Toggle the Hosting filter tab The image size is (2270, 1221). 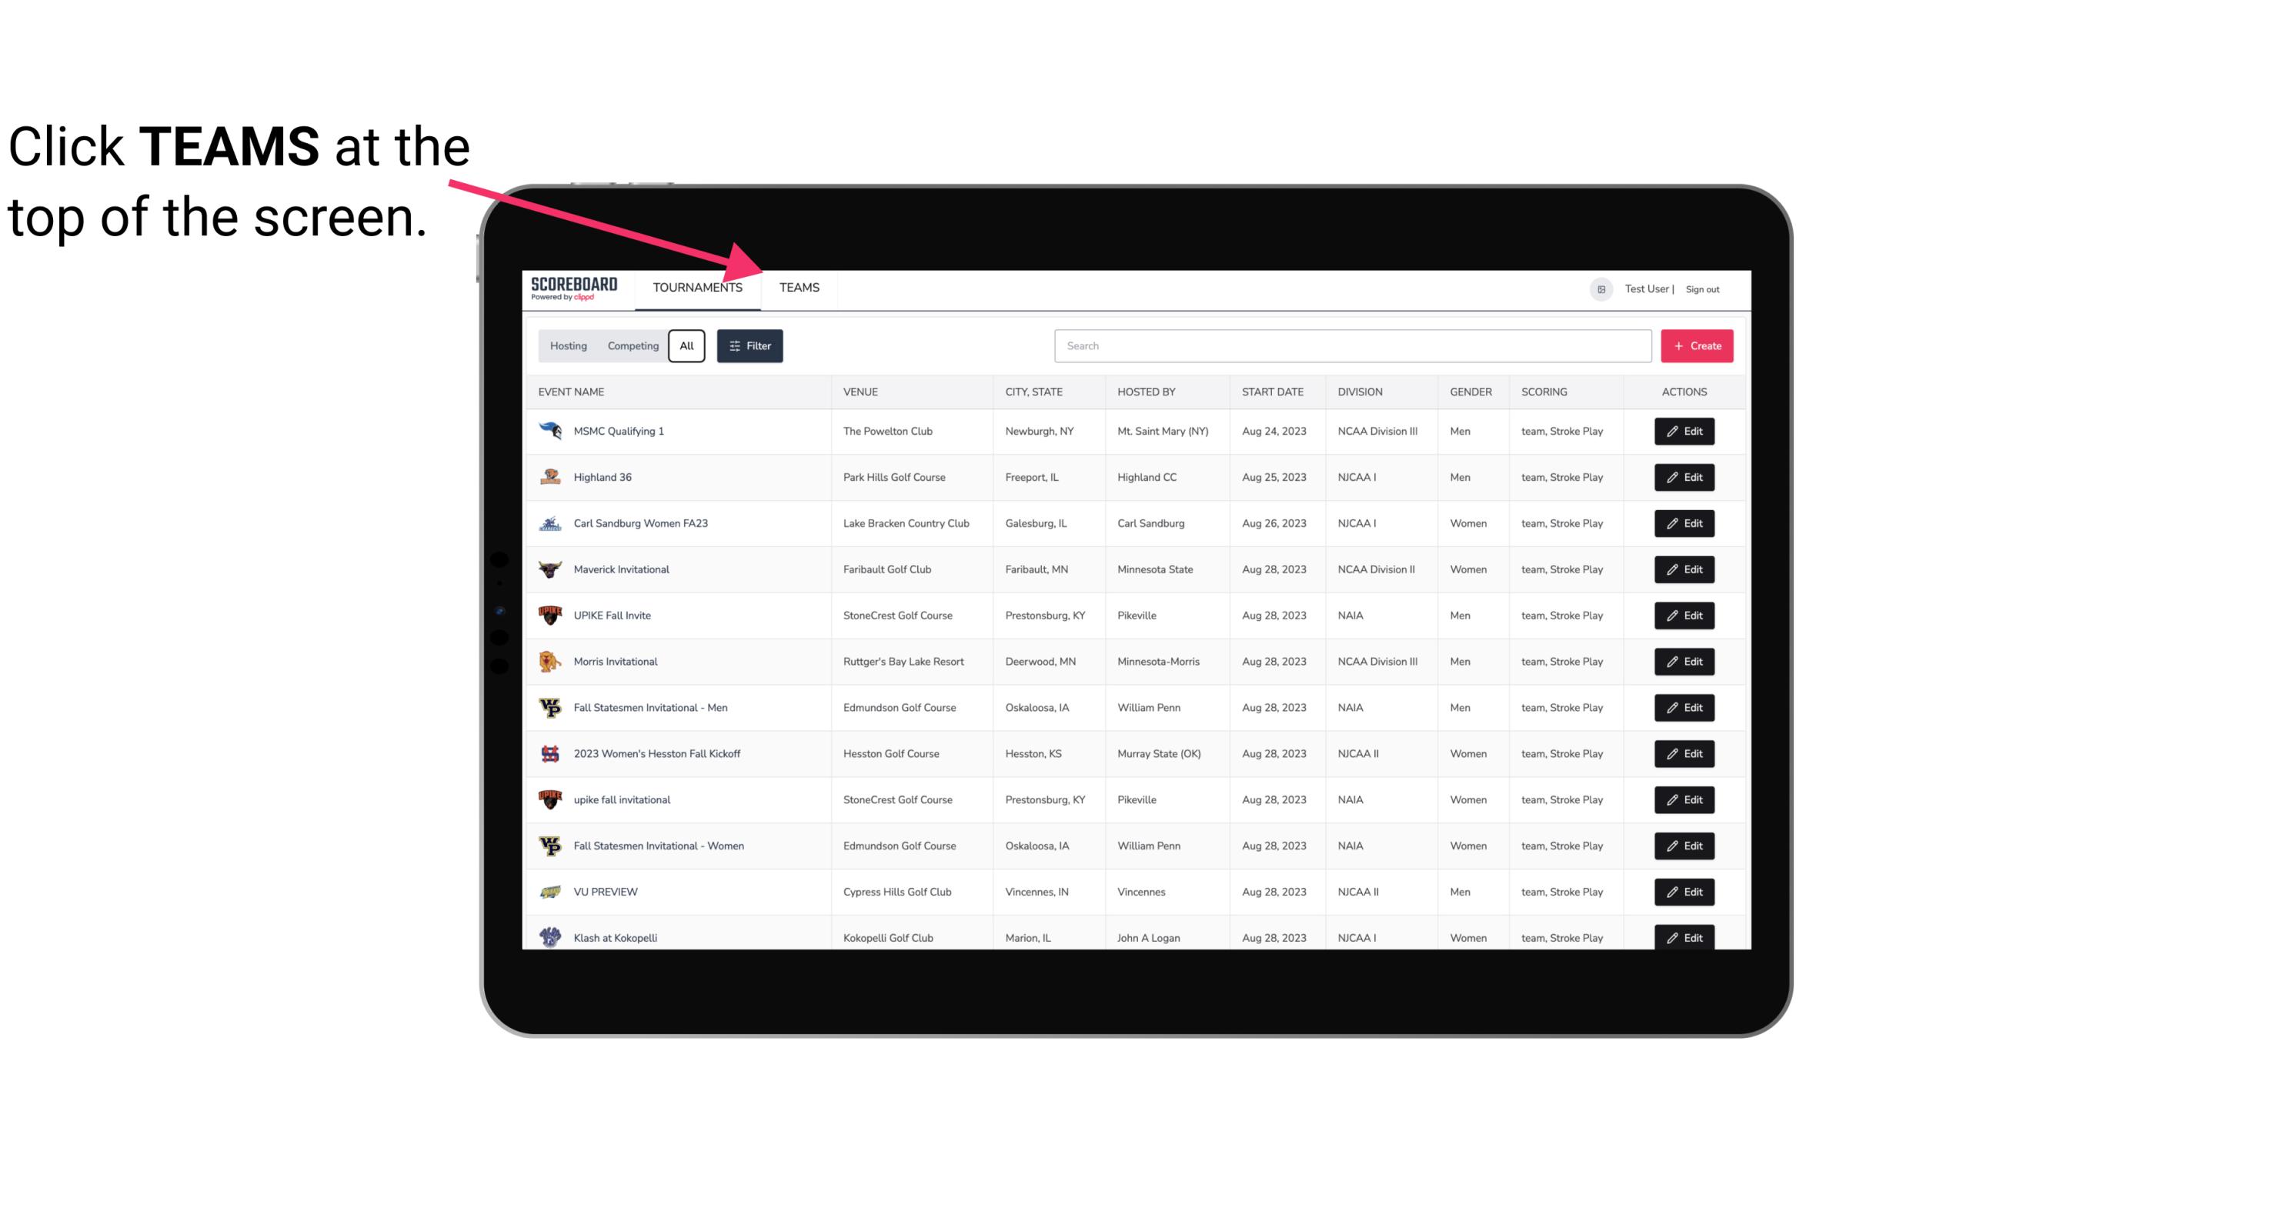click(567, 346)
